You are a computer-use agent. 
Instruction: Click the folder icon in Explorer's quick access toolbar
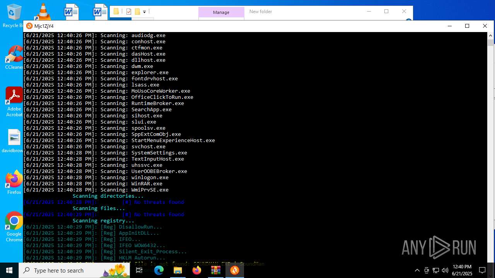(x=116, y=12)
